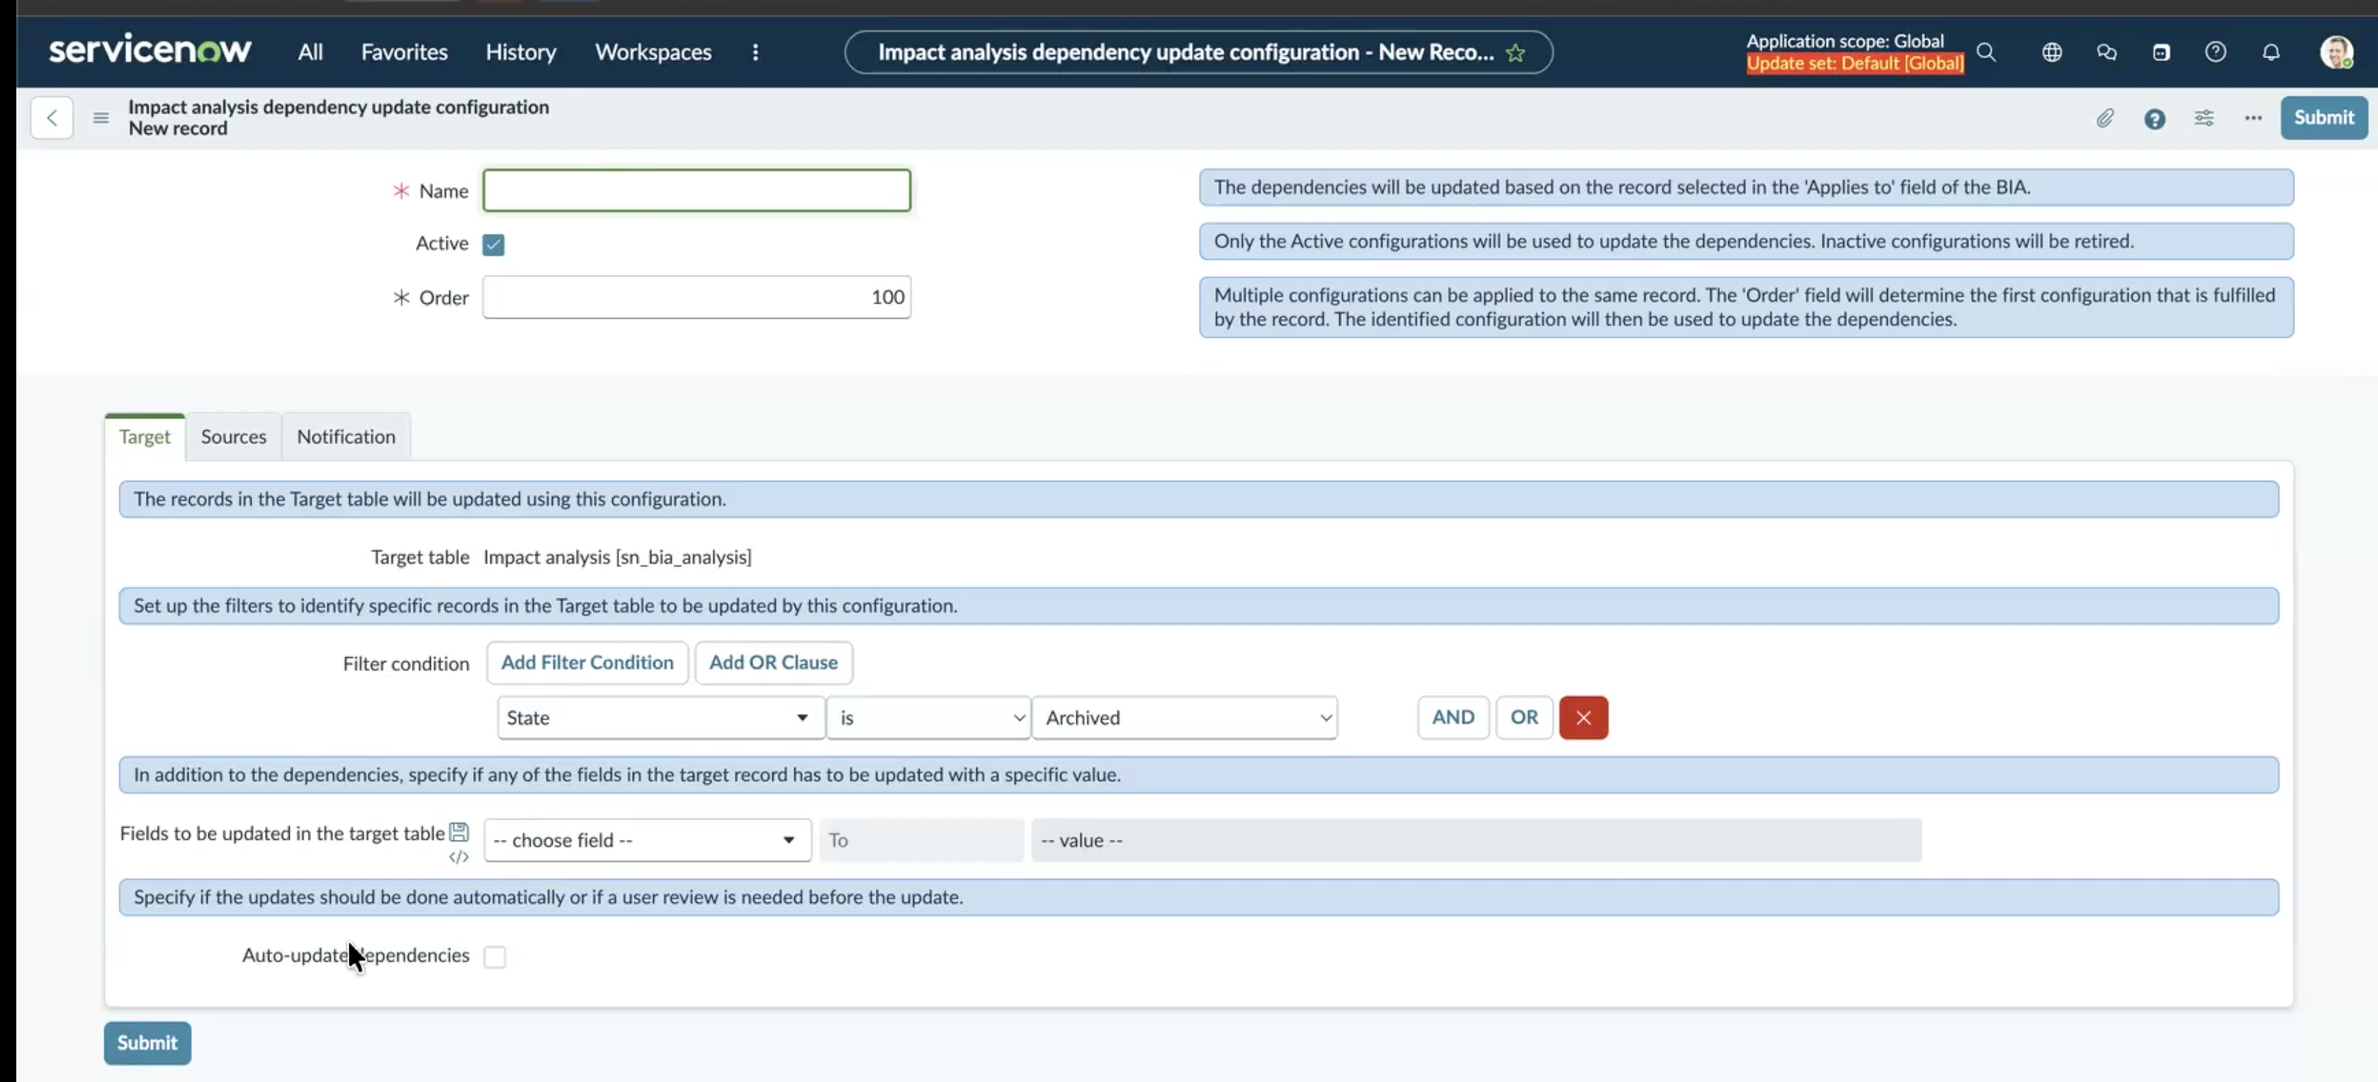Click the Order field showing 100
The height and width of the screenshot is (1082, 2378).
(x=697, y=297)
